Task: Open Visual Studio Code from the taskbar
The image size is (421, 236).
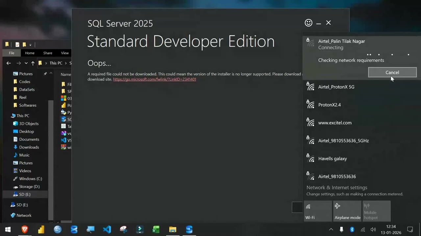Action: click(107, 229)
